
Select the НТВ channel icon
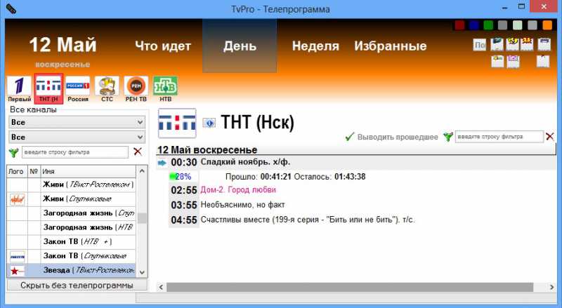[x=165, y=89]
